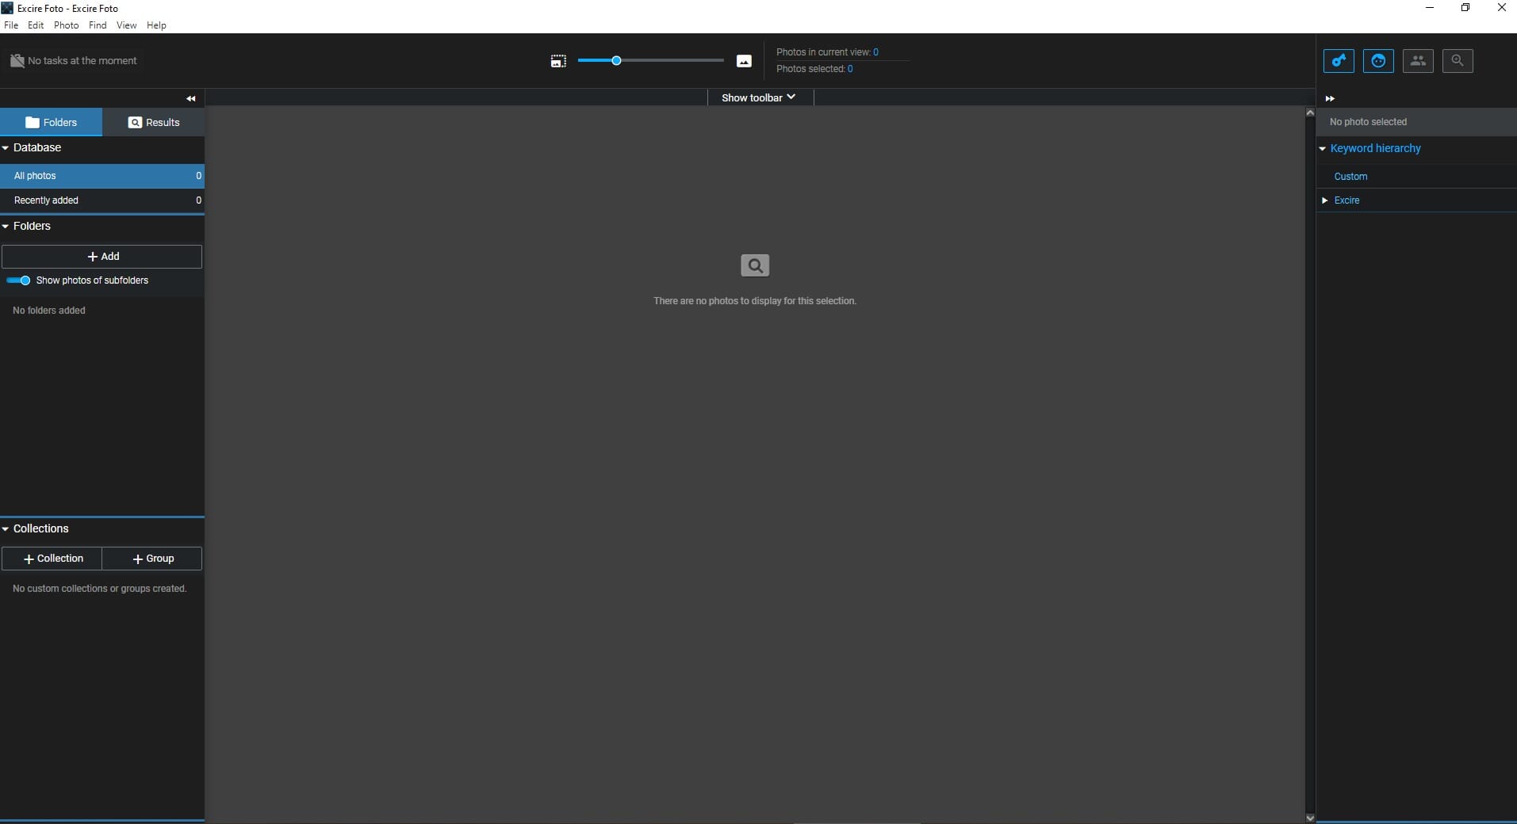
Task: Click the Photos selected count
Action: [x=850, y=69]
